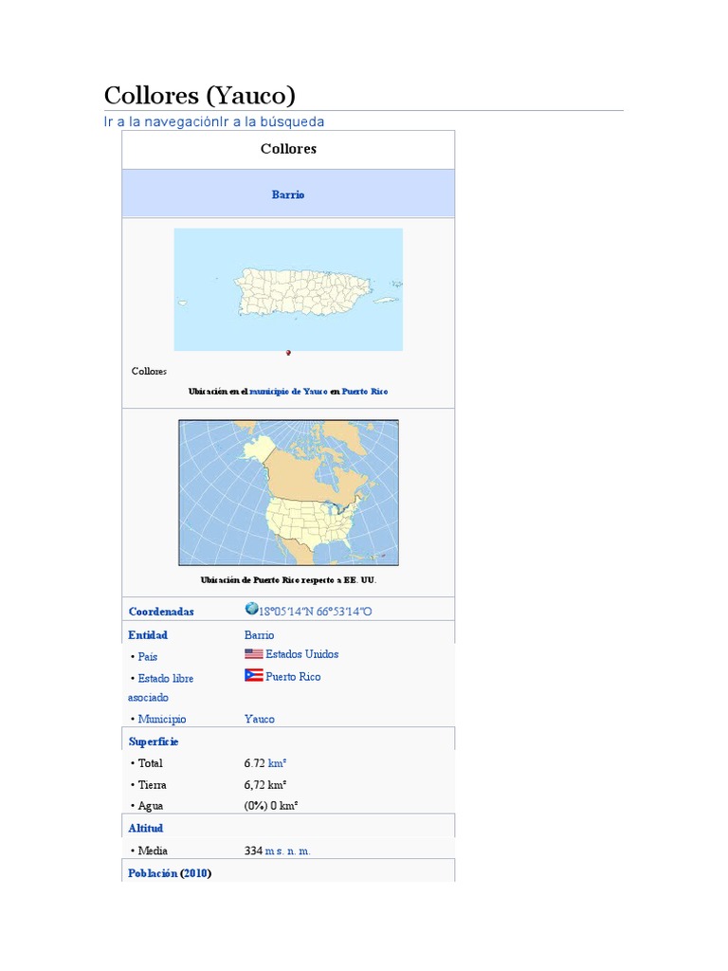Open the 'Puerto Rico' caption link
The width and height of the screenshot is (728, 971).
pos(365,392)
